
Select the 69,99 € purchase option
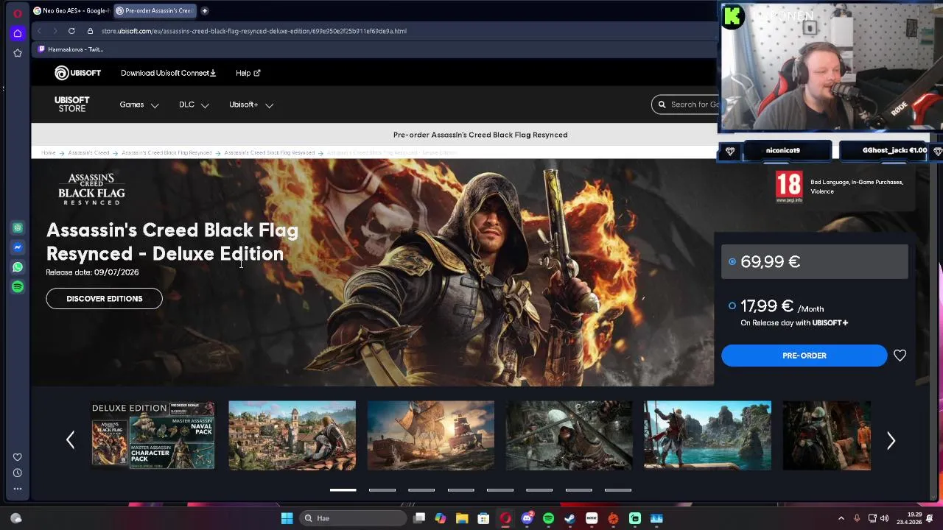tap(815, 262)
